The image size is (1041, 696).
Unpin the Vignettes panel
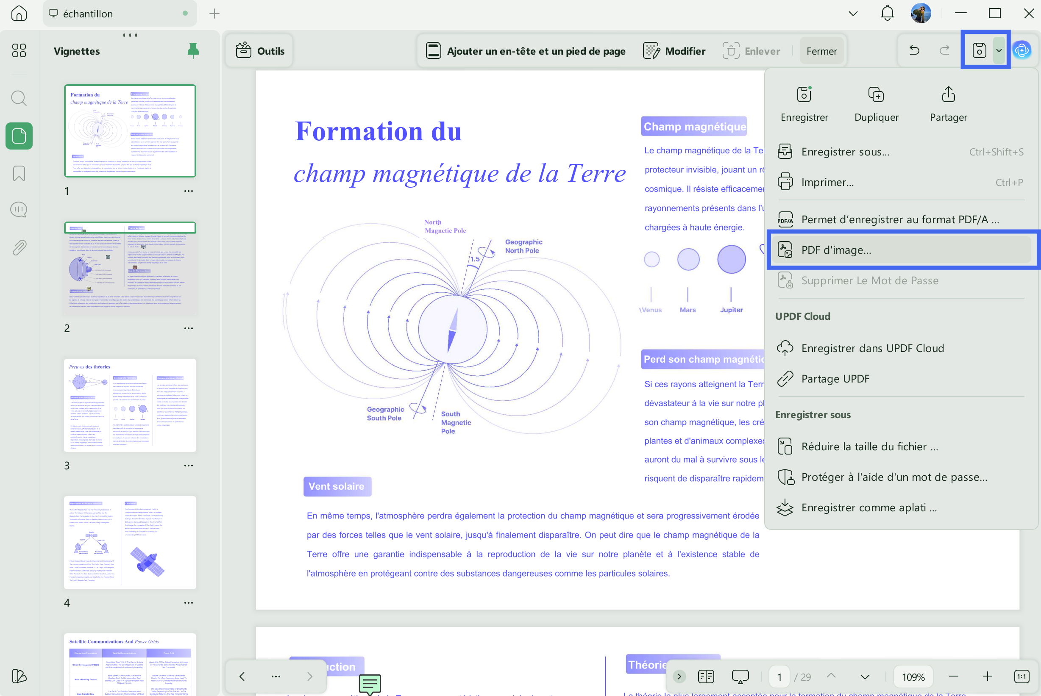click(x=193, y=50)
